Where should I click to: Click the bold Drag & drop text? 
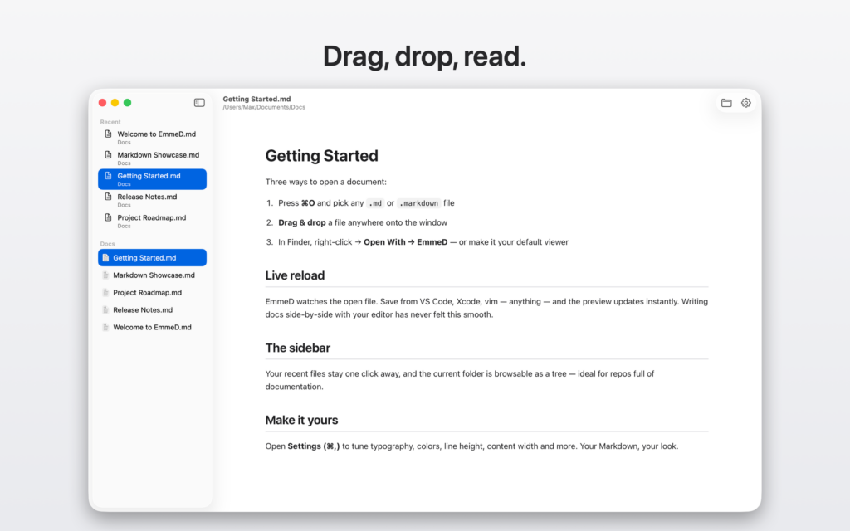coord(302,222)
